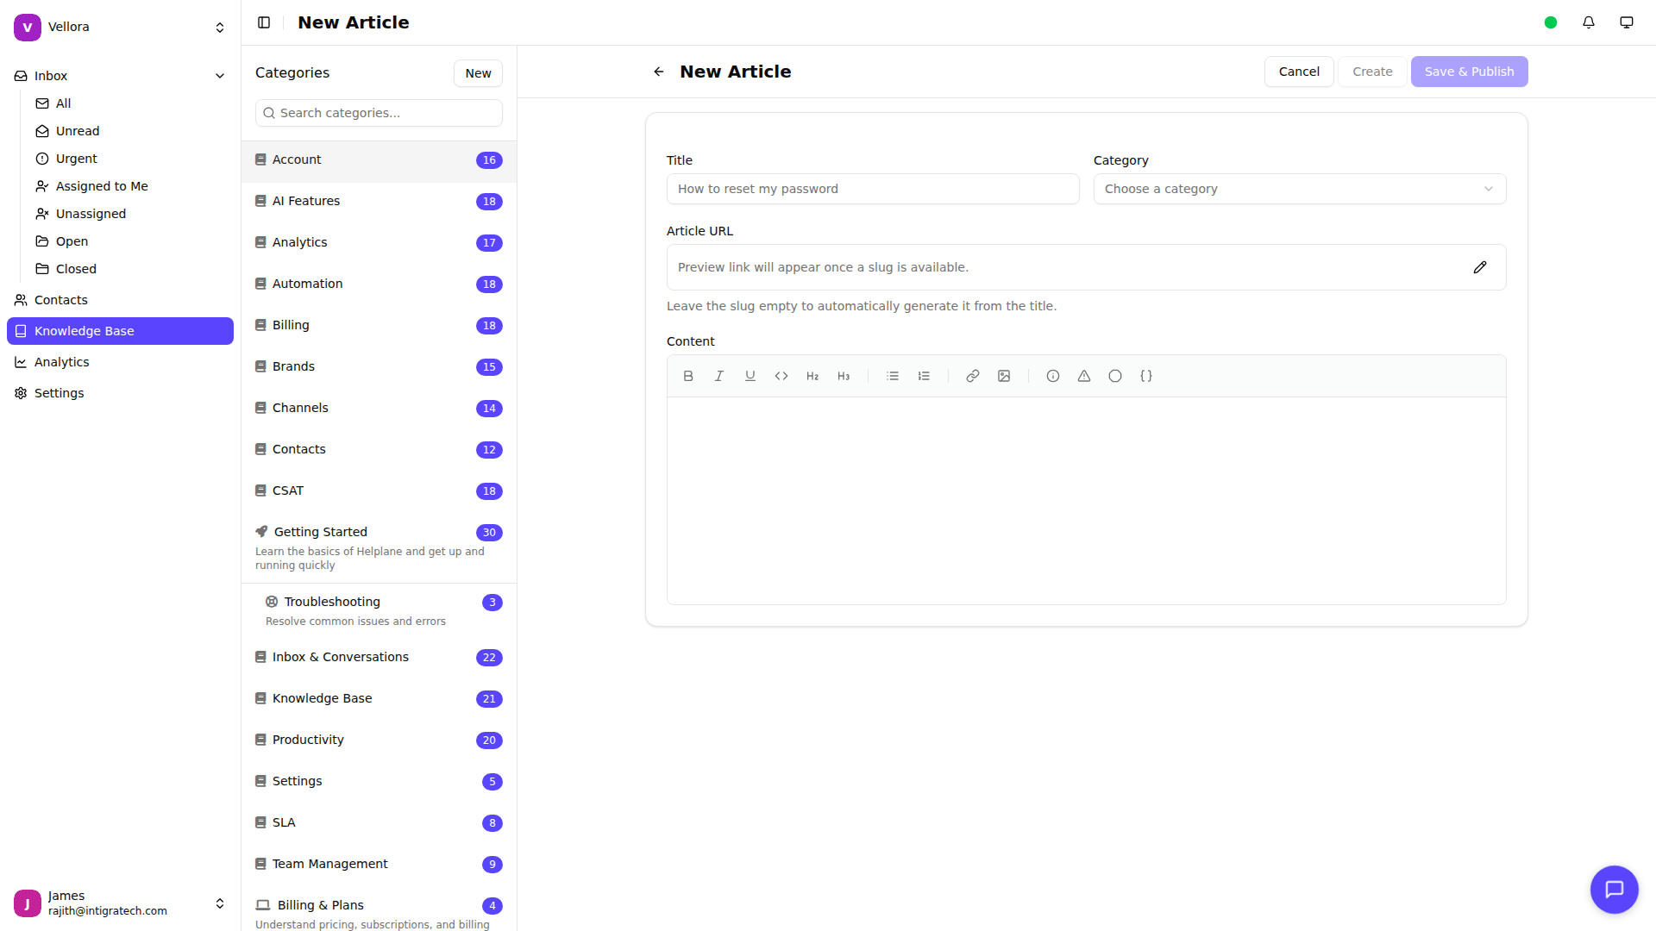Open Analytics in the left sidebar

tap(120, 362)
